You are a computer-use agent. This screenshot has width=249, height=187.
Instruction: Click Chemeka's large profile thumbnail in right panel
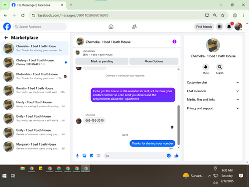click(x=213, y=45)
